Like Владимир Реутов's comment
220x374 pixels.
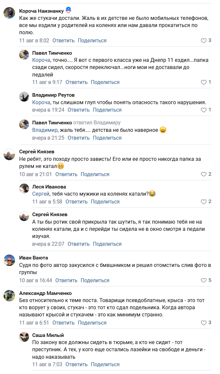[x=204, y=110]
